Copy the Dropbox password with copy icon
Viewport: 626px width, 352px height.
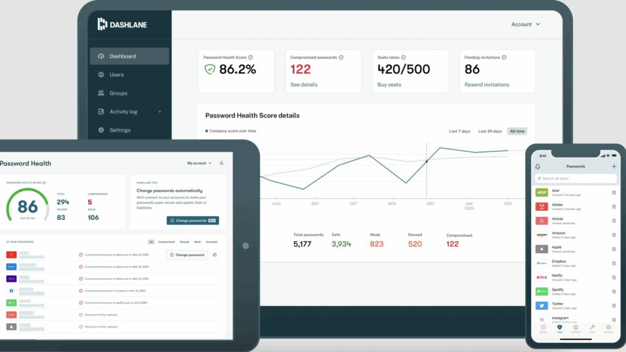[614, 263]
